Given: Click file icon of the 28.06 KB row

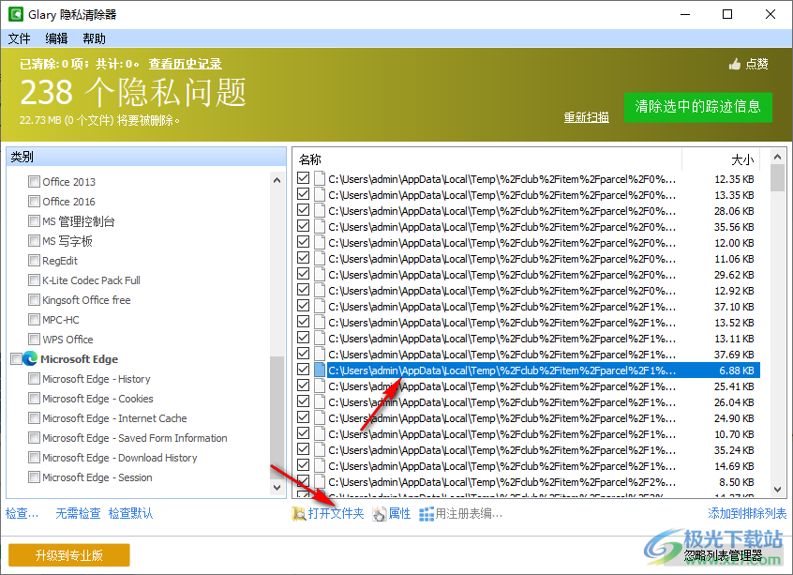Looking at the screenshot, I should [319, 210].
